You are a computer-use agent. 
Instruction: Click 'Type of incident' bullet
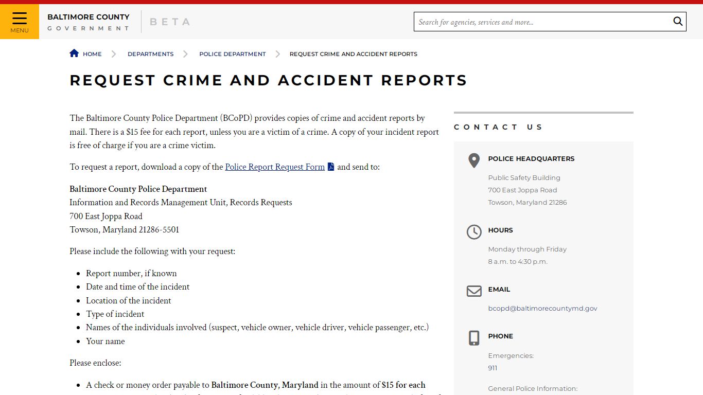(x=115, y=314)
